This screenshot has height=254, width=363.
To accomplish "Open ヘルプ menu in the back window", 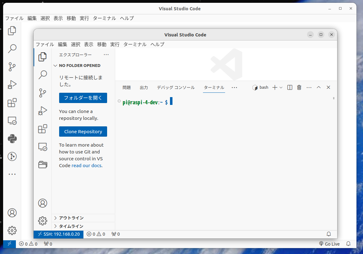I will [127, 18].
